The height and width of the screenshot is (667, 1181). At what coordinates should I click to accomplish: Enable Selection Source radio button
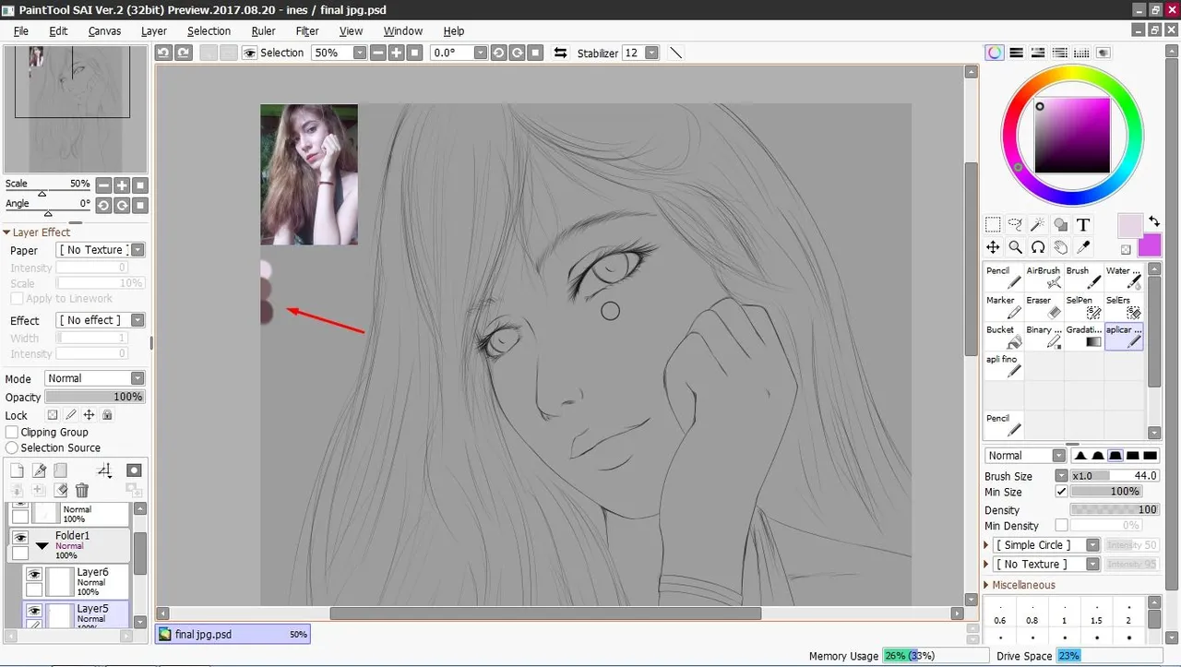point(12,447)
